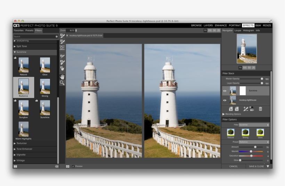285x186 pixels.
Task: Adjust the Master Opacity slider
Action: pos(252,79)
